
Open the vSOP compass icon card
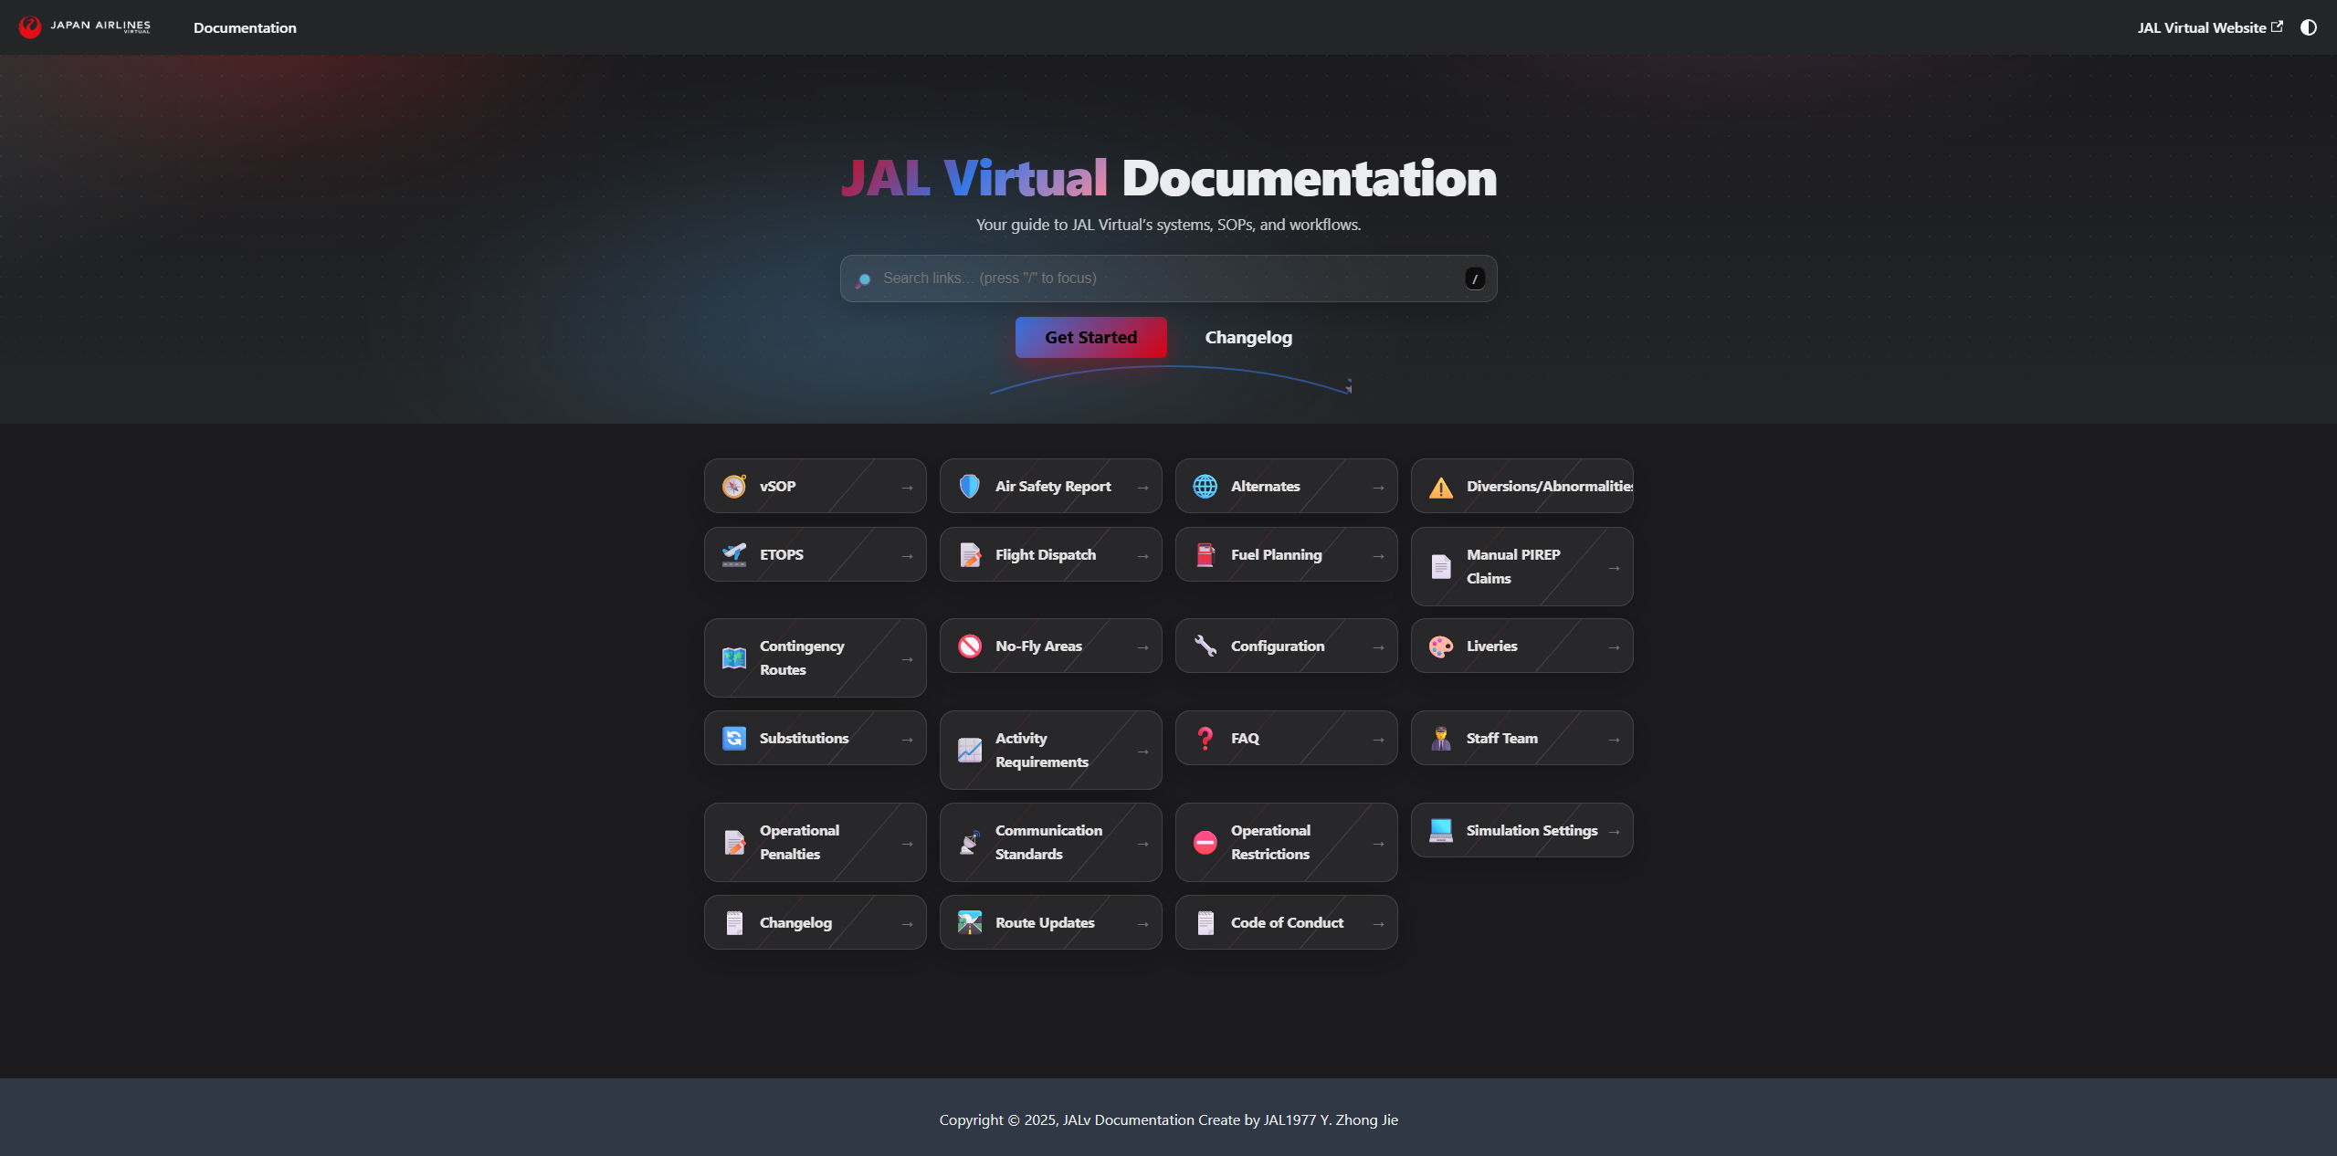click(732, 486)
